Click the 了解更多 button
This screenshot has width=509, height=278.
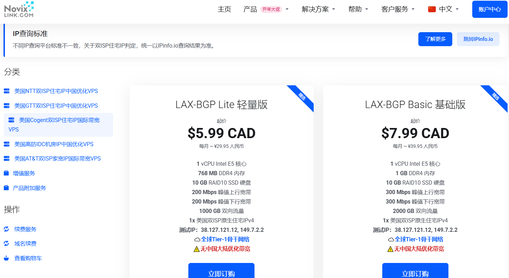[x=435, y=39]
